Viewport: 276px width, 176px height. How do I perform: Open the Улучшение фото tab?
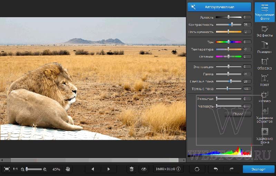point(265,12)
